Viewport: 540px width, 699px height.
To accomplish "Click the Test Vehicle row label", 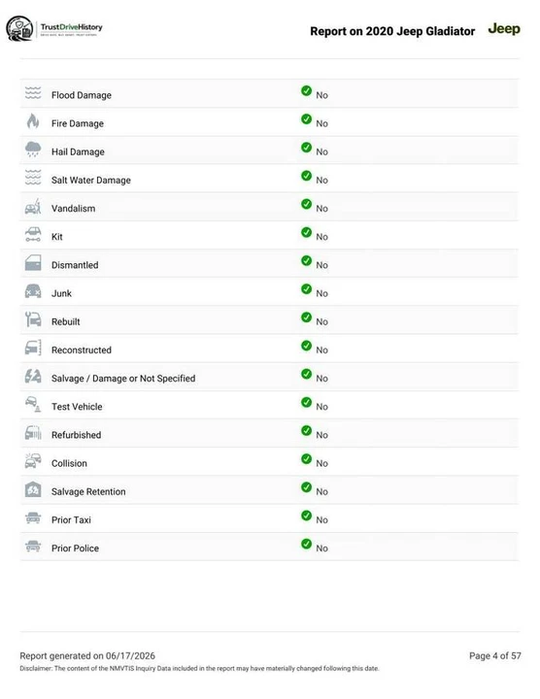I will pos(77,407).
